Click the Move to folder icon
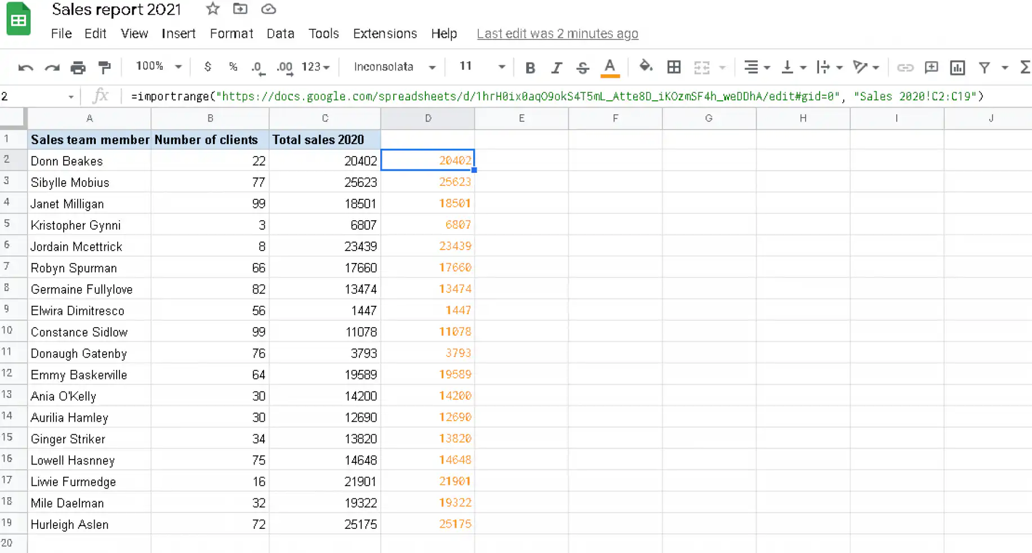Screen dimensions: 1032x553 click(x=240, y=8)
